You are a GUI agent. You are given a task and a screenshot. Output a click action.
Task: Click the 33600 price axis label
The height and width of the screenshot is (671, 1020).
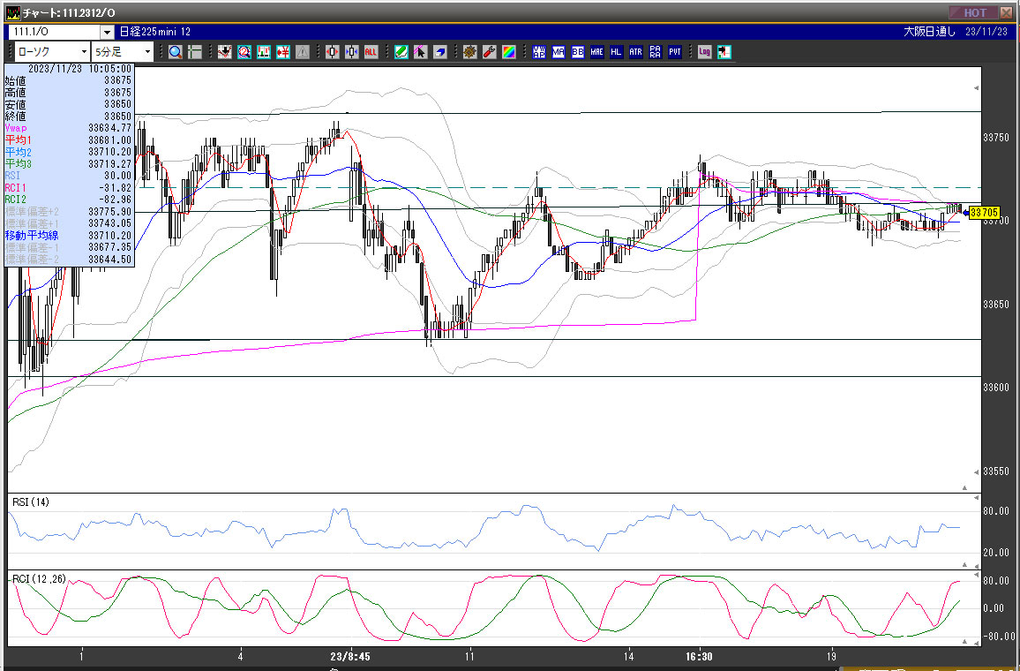pos(996,388)
